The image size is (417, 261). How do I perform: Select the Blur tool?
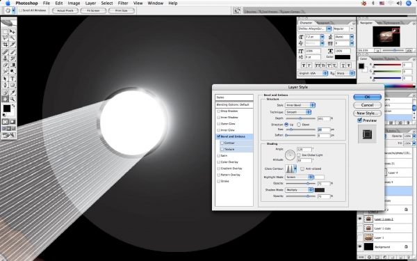coord(5,71)
